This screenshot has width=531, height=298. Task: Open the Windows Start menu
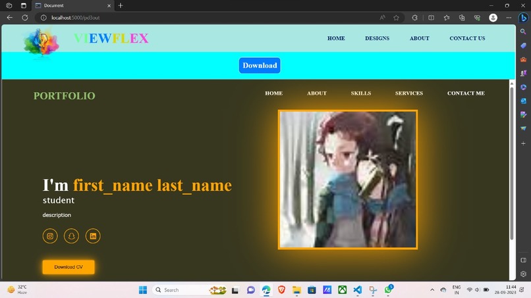click(143, 290)
